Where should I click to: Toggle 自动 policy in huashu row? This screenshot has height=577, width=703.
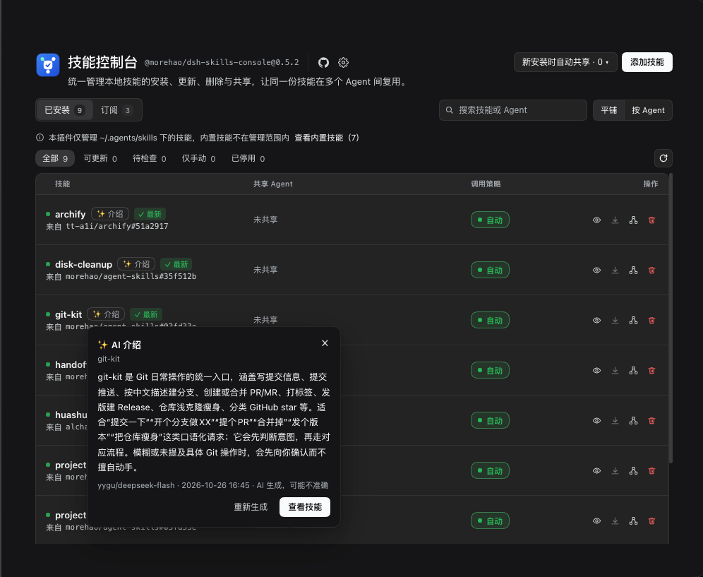490,421
